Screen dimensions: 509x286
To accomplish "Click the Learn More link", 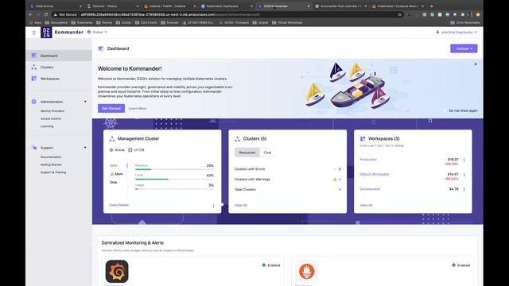I will tap(138, 109).
